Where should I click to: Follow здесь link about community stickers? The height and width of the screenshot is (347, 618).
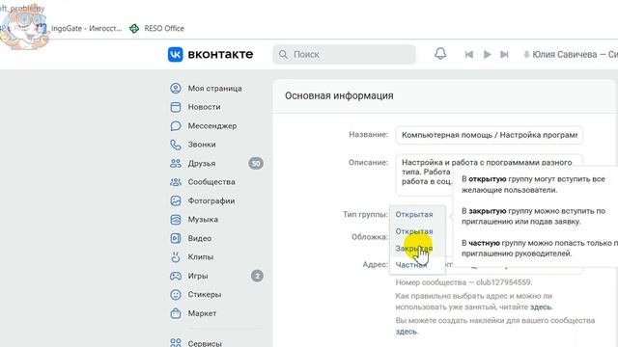406,332
